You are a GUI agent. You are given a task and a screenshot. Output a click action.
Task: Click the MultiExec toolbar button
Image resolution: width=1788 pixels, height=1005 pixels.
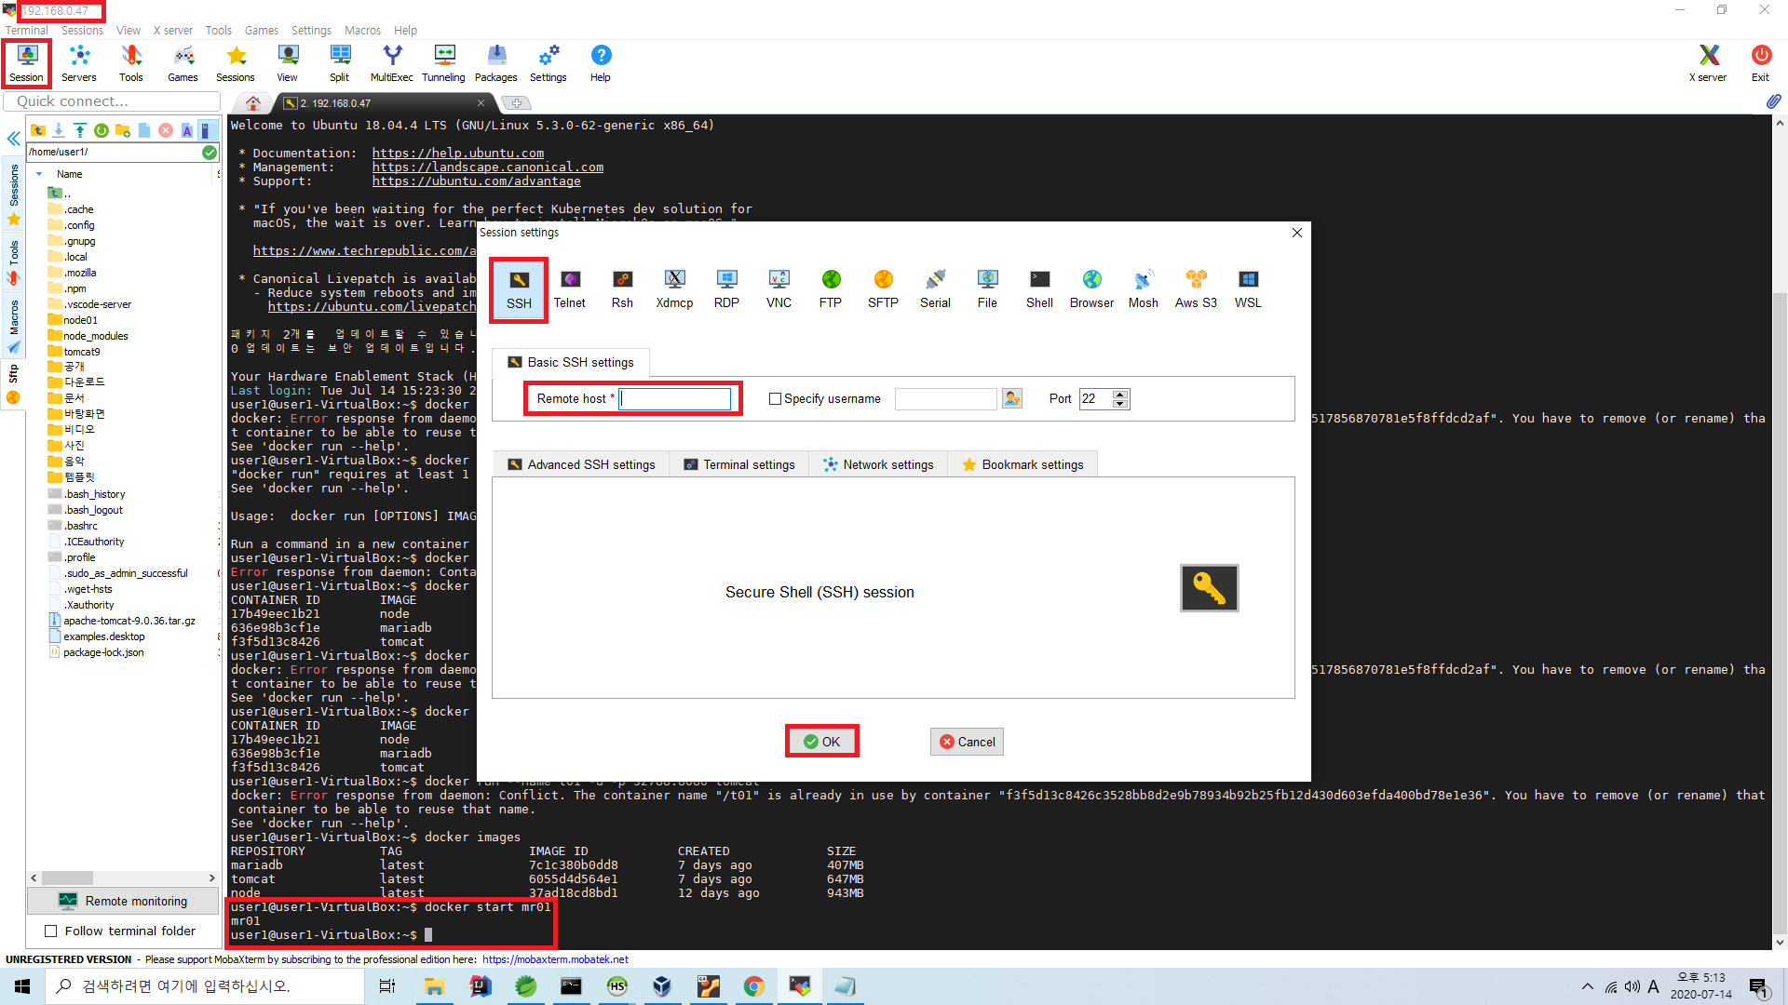(x=392, y=63)
